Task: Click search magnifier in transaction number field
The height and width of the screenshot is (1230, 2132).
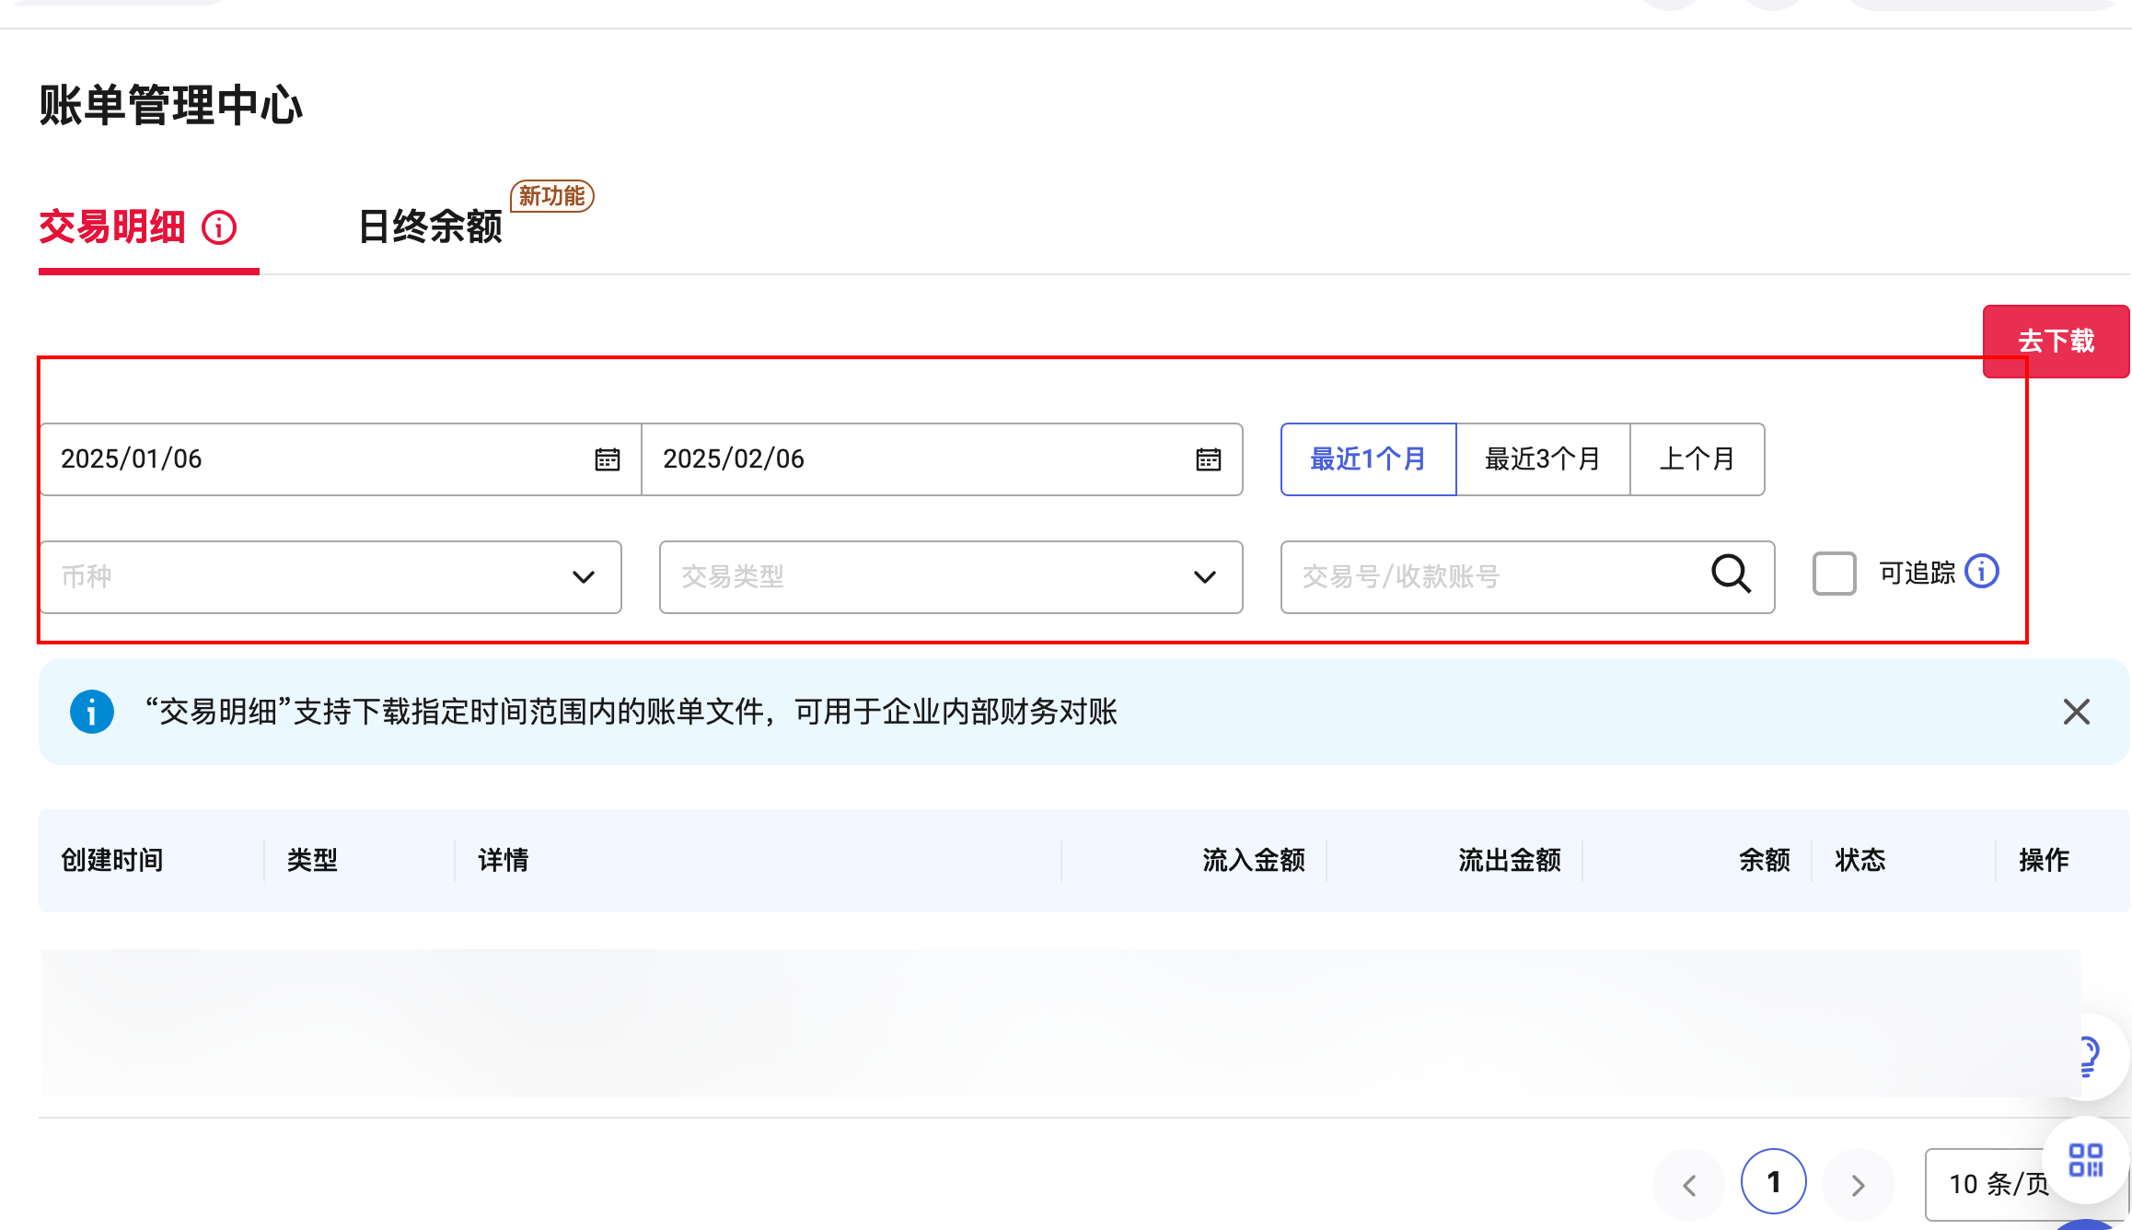Action: click(x=1731, y=574)
